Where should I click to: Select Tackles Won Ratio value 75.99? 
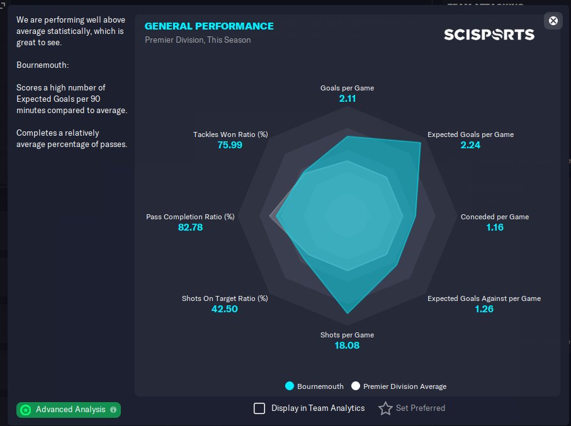pos(230,145)
